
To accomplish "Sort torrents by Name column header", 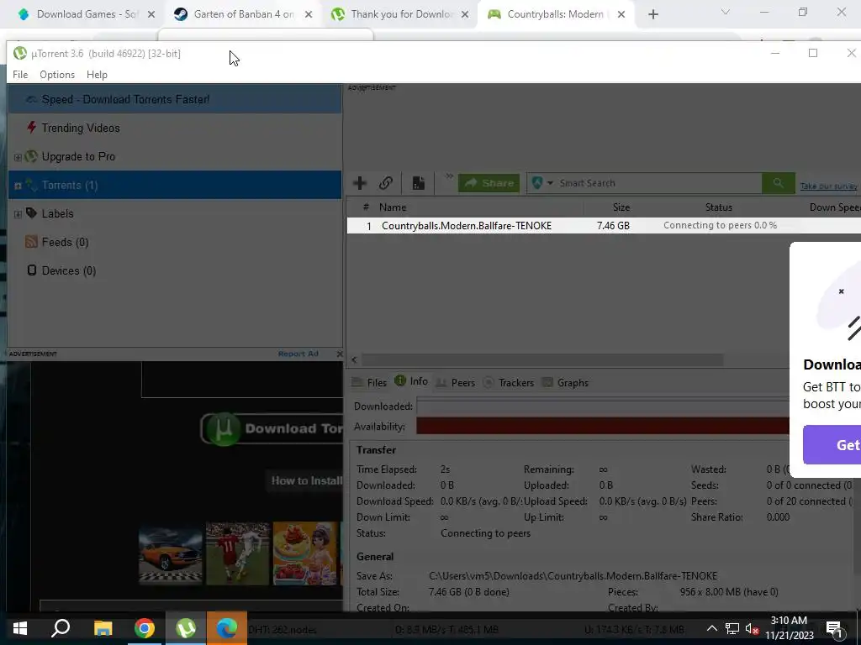I will click(x=393, y=207).
